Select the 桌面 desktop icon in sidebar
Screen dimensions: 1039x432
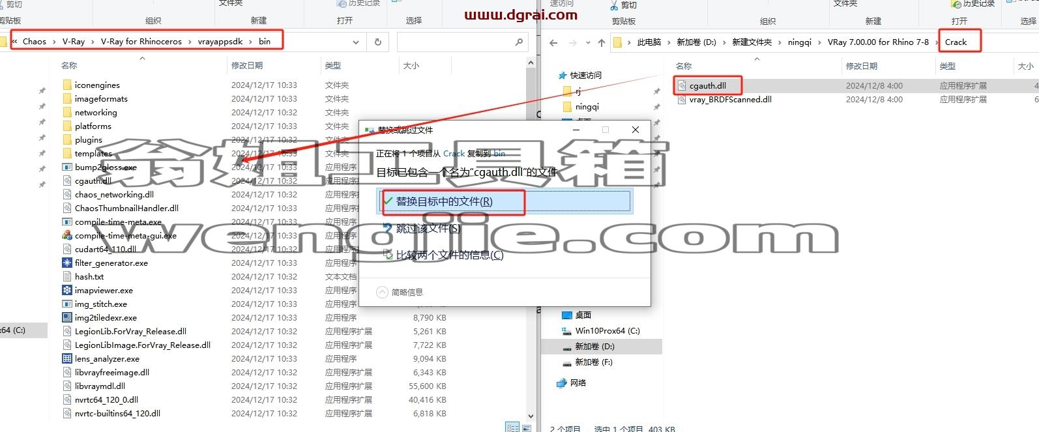(x=566, y=315)
